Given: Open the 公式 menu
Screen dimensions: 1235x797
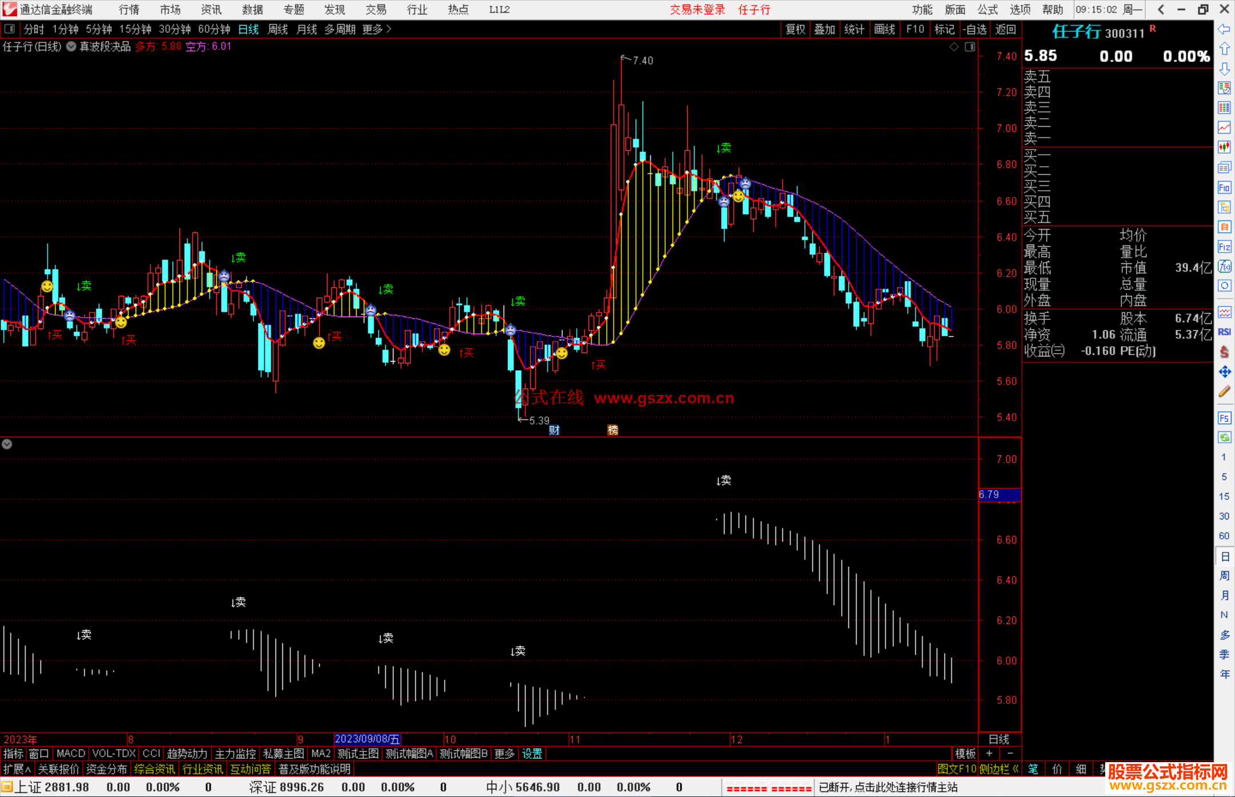Looking at the screenshot, I should 987,10.
